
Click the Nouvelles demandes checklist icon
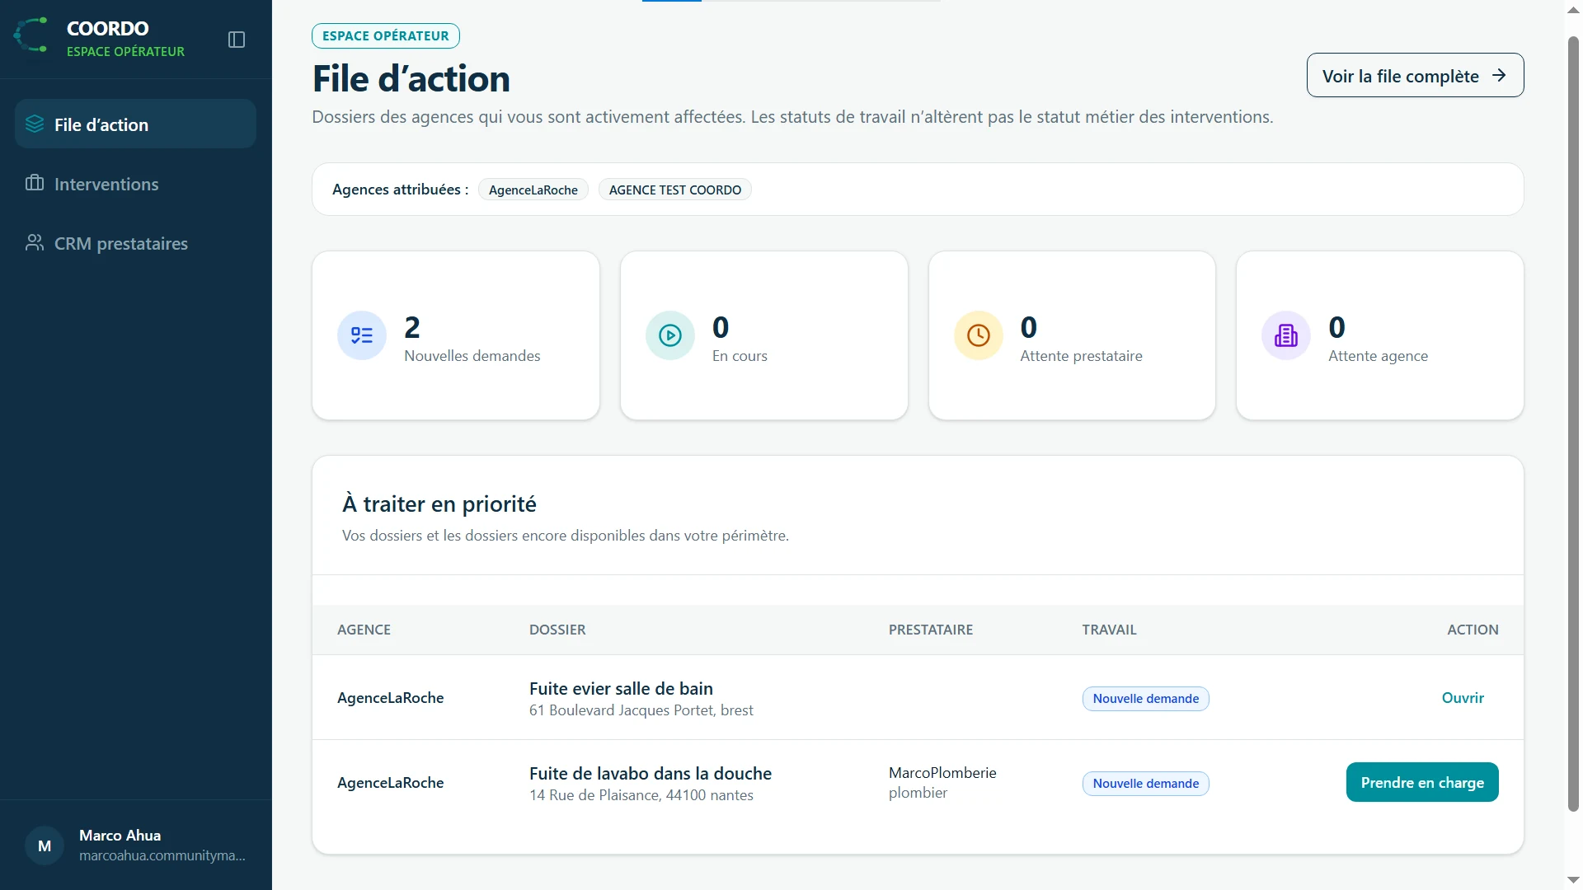coord(362,335)
